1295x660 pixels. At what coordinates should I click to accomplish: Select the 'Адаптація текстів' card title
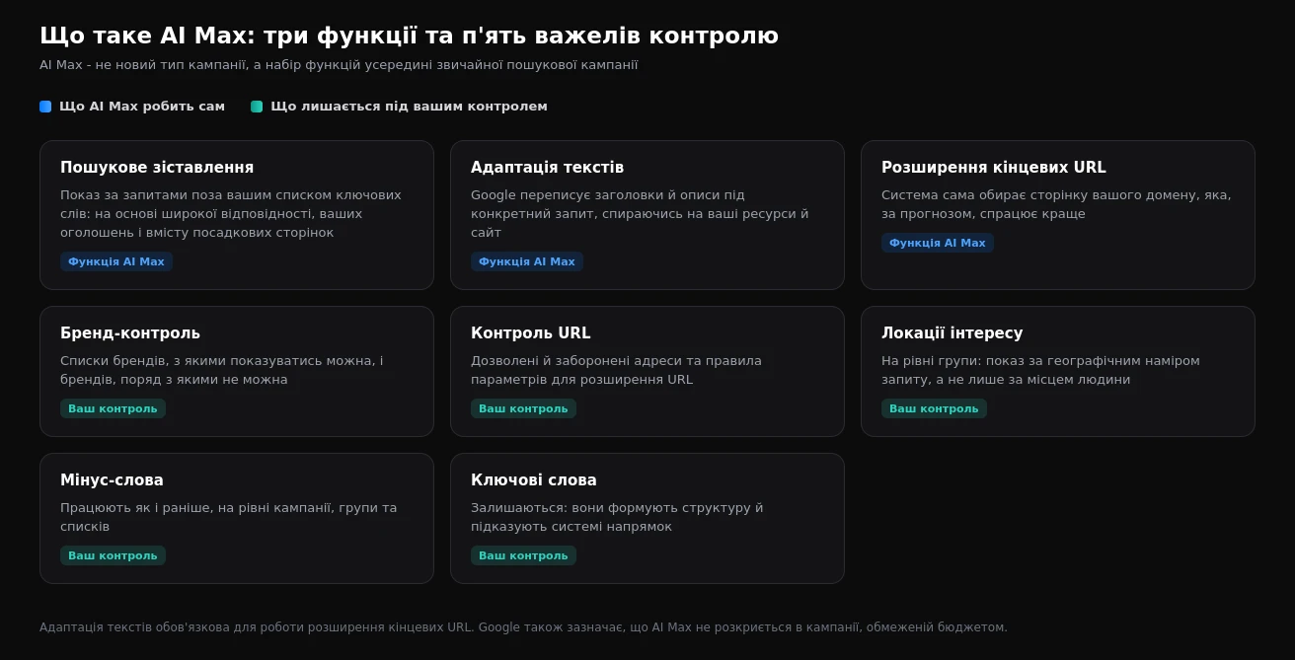[x=547, y=168]
